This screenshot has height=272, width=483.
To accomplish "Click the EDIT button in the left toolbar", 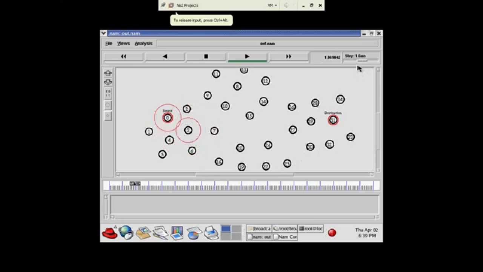I will pos(108,93).
